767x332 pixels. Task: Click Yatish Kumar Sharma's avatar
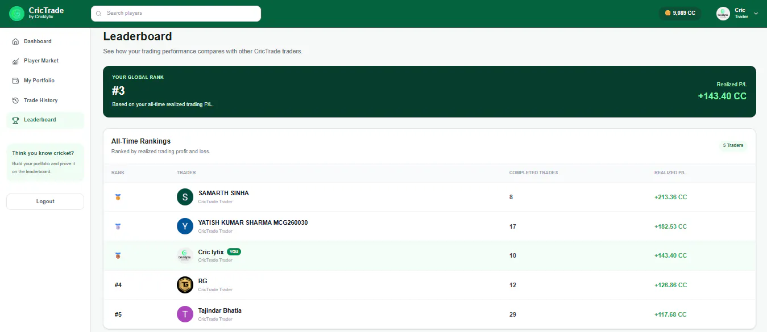point(185,226)
